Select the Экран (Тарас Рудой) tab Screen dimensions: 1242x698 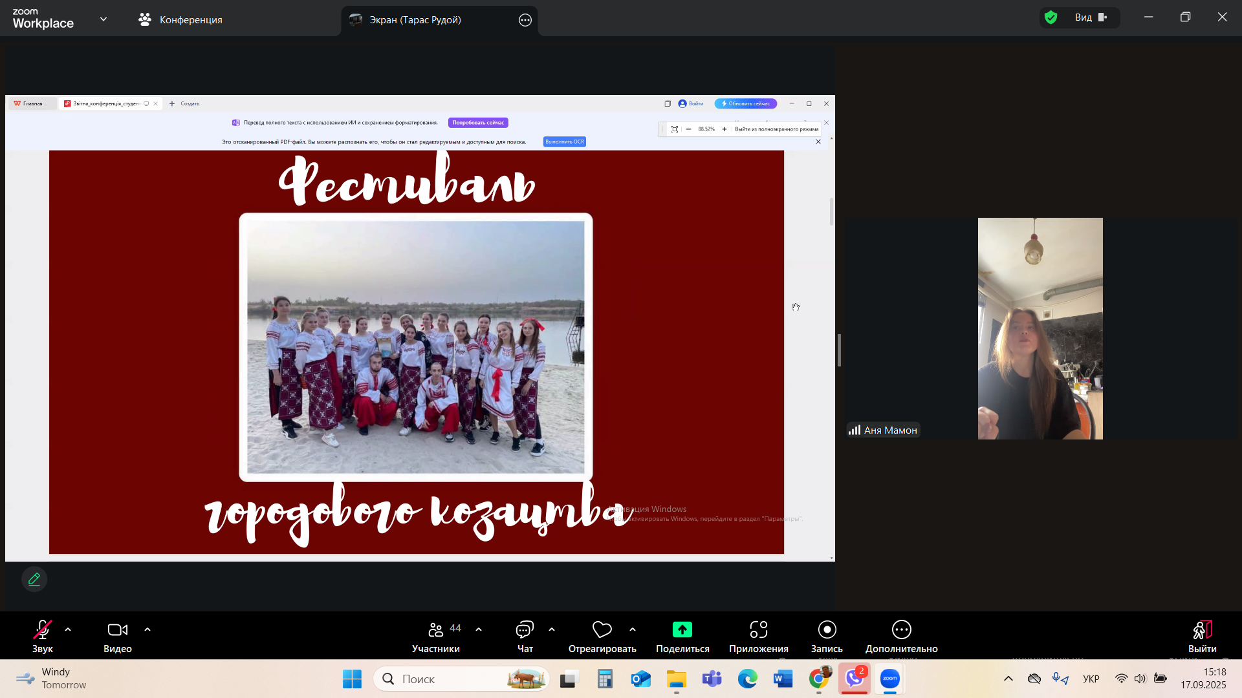[x=414, y=20]
